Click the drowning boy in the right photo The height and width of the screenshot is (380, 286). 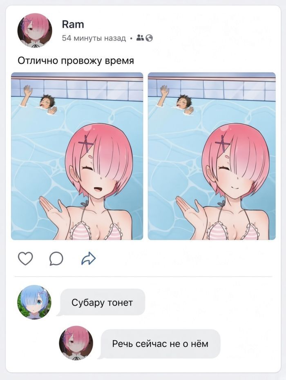point(177,100)
